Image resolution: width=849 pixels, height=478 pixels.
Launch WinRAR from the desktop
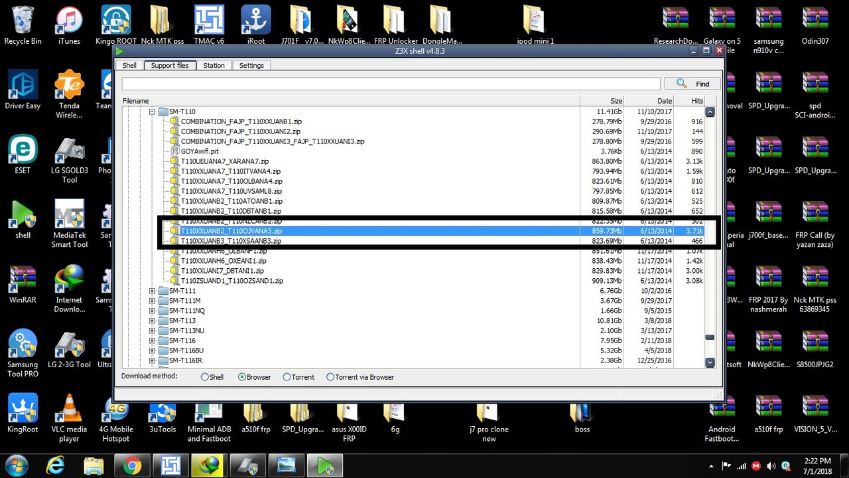[23, 284]
